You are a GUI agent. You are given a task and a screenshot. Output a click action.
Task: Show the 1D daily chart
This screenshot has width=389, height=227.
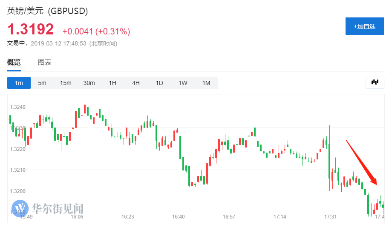tap(159, 83)
